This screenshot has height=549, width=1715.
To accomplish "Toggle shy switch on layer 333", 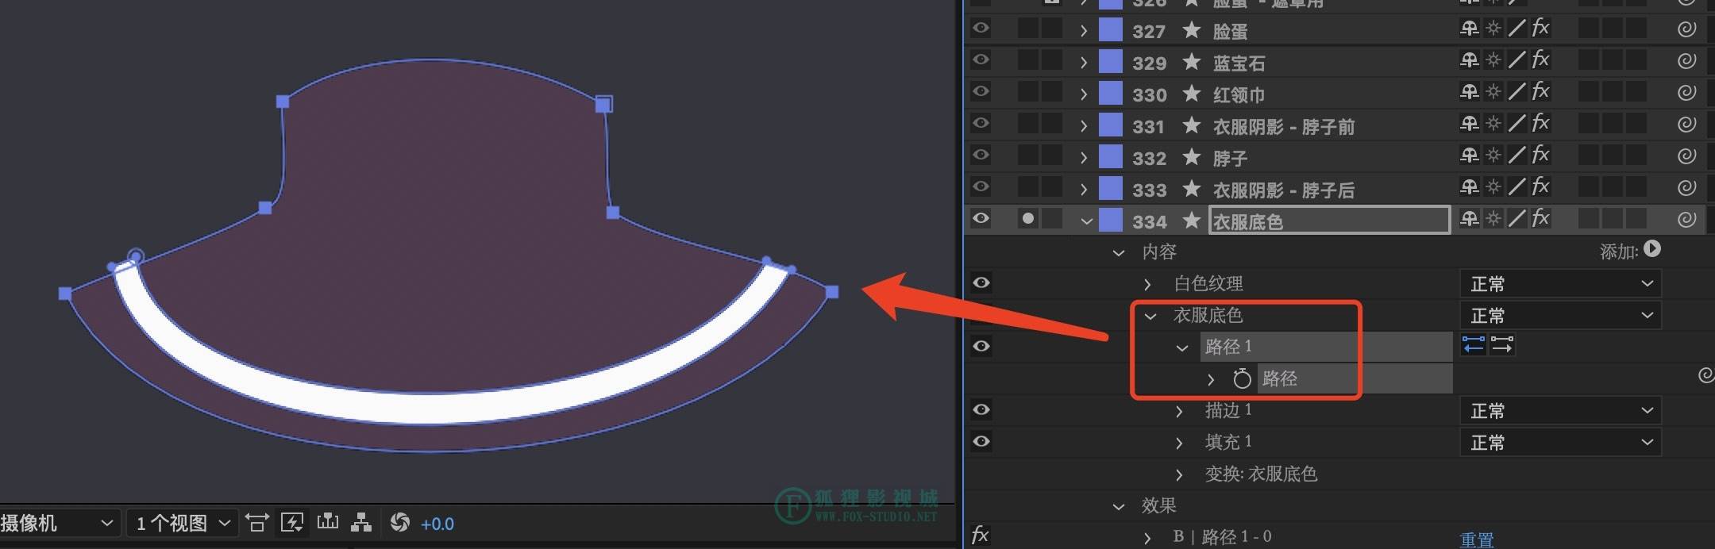I will [1469, 188].
